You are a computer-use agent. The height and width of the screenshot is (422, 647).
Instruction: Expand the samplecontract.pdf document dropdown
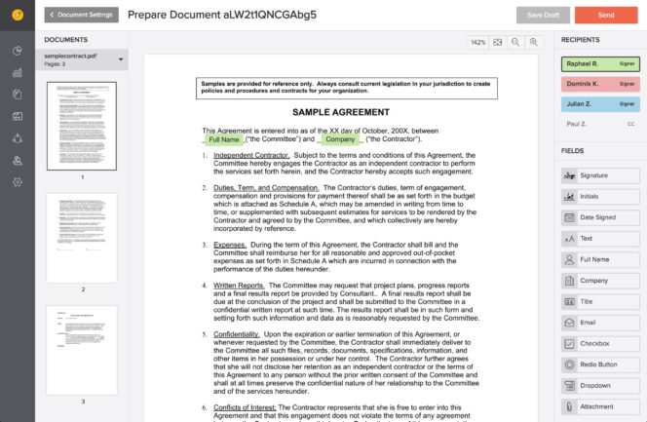click(x=121, y=59)
